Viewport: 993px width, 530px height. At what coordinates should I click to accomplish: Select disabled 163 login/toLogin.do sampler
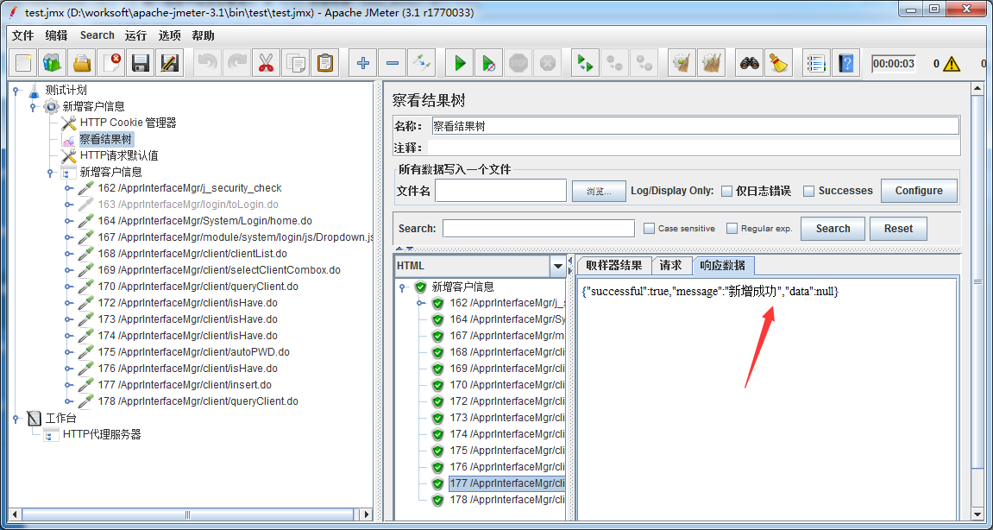(188, 204)
